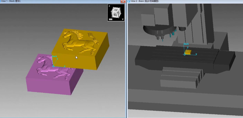Screen dimensions: 243x118
Task: Click the coordinate origin marker in View 2
Action: [185, 54]
